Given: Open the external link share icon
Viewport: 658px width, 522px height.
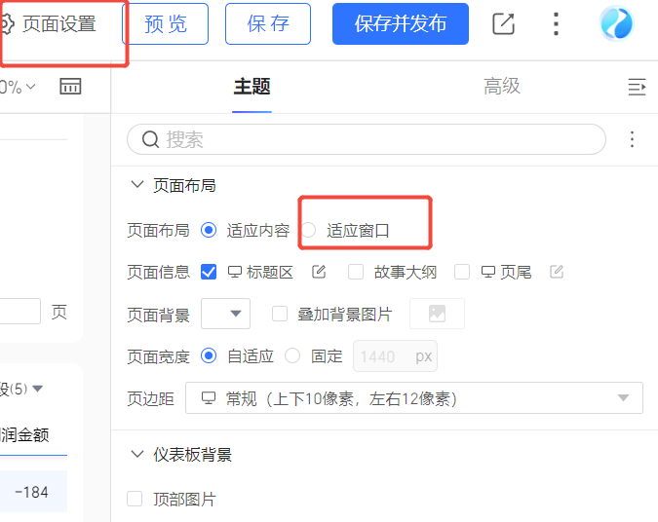Looking at the screenshot, I should tap(503, 24).
